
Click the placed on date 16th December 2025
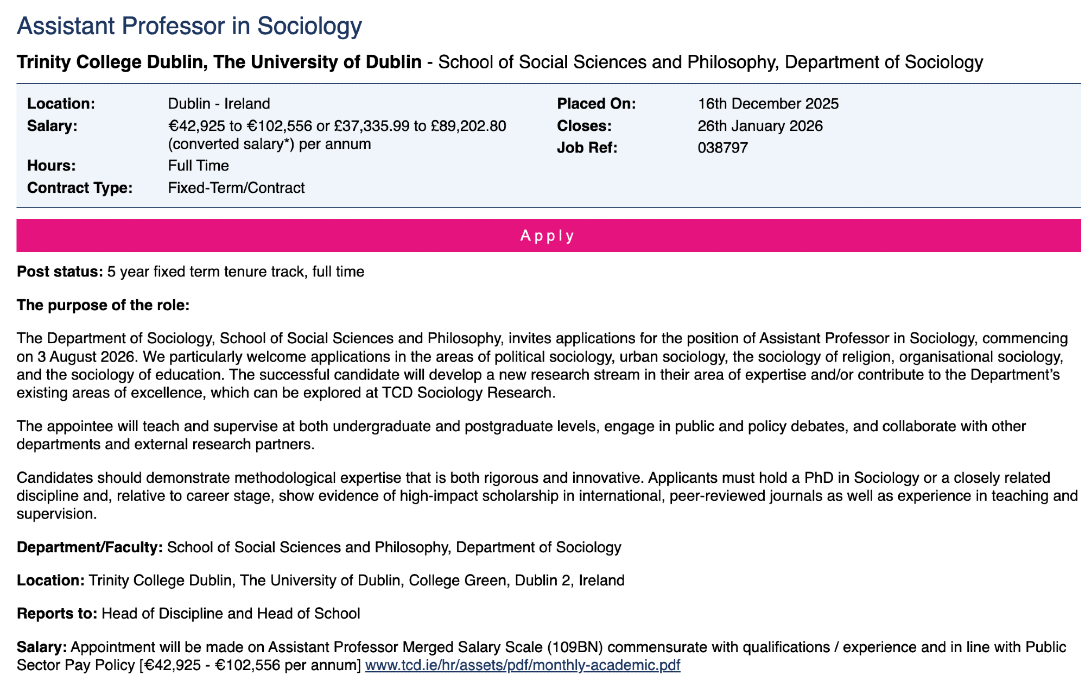(x=768, y=104)
